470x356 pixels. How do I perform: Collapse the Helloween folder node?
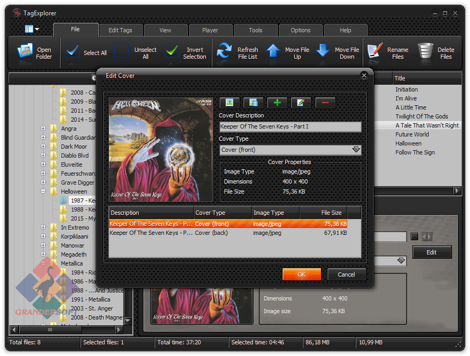click(43, 191)
